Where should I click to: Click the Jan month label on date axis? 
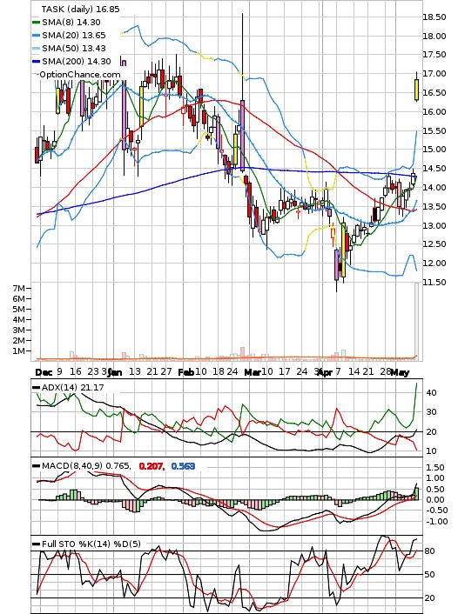pyautogui.click(x=115, y=372)
